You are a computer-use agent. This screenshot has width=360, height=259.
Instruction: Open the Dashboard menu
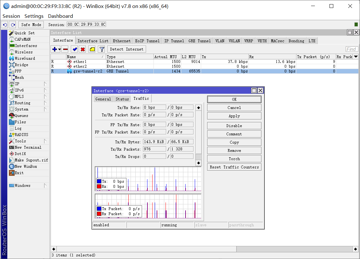60,16
